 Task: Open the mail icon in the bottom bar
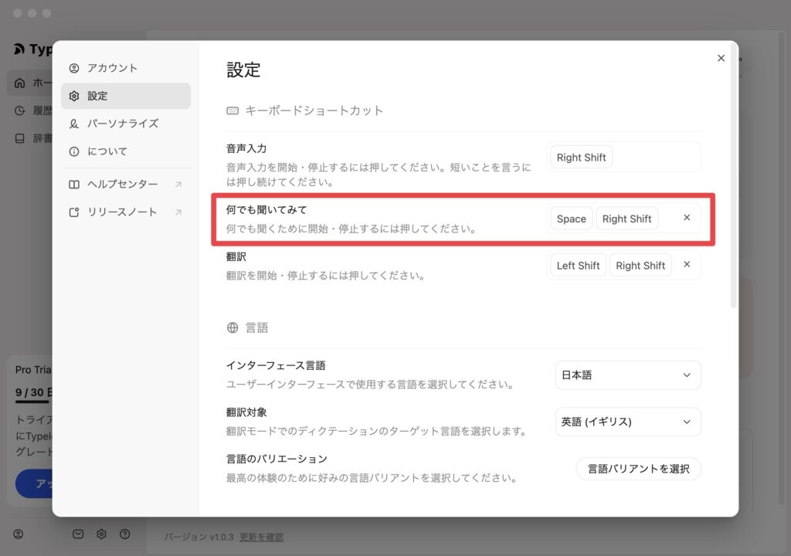[x=78, y=534]
